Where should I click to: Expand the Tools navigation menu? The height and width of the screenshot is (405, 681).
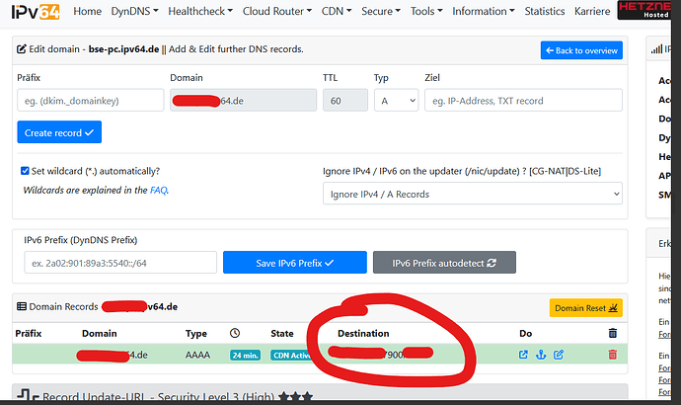click(423, 12)
